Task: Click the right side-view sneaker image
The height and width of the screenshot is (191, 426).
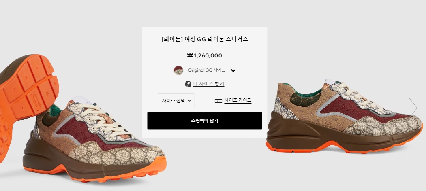Action: click(x=344, y=116)
